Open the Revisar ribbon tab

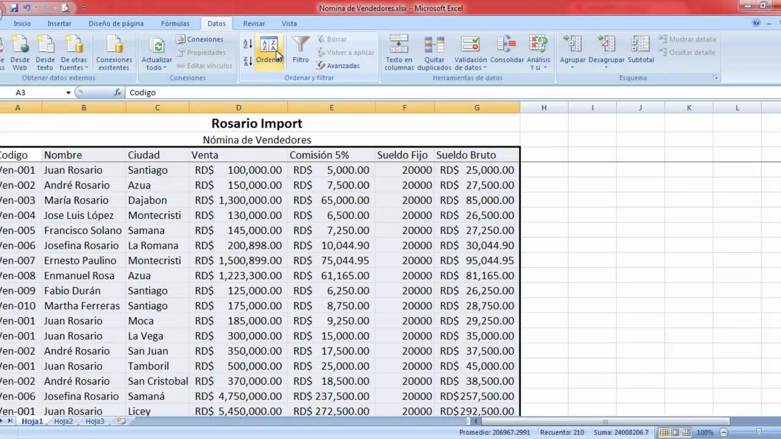point(254,24)
